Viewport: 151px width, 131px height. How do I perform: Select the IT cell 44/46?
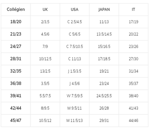(134, 121)
